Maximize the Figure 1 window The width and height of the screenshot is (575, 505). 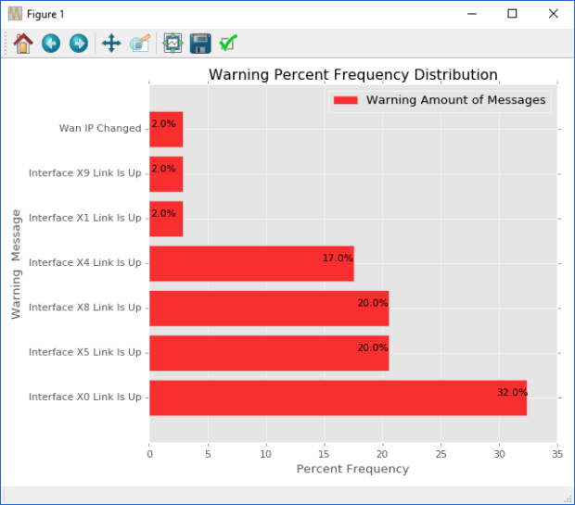coord(512,14)
